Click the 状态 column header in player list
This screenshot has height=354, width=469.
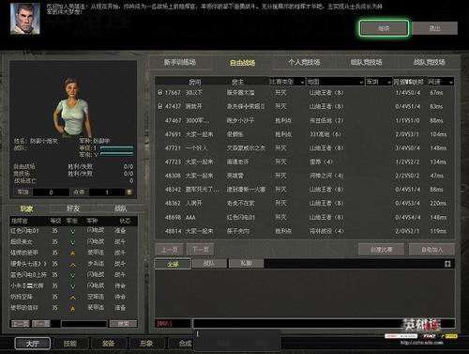[x=125, y=221]
